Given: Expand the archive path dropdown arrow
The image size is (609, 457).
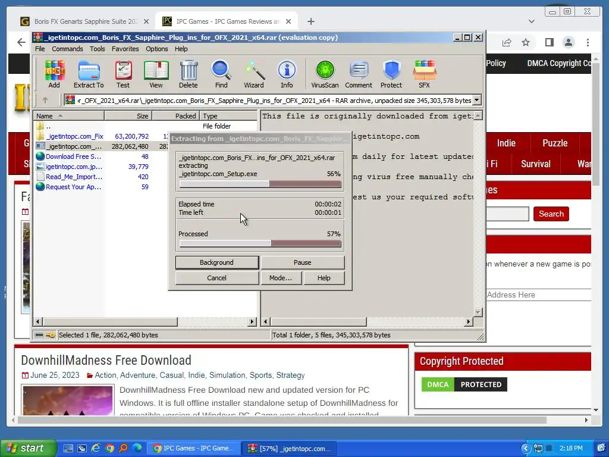Looking at the screenshot, I should coord(476,100).
